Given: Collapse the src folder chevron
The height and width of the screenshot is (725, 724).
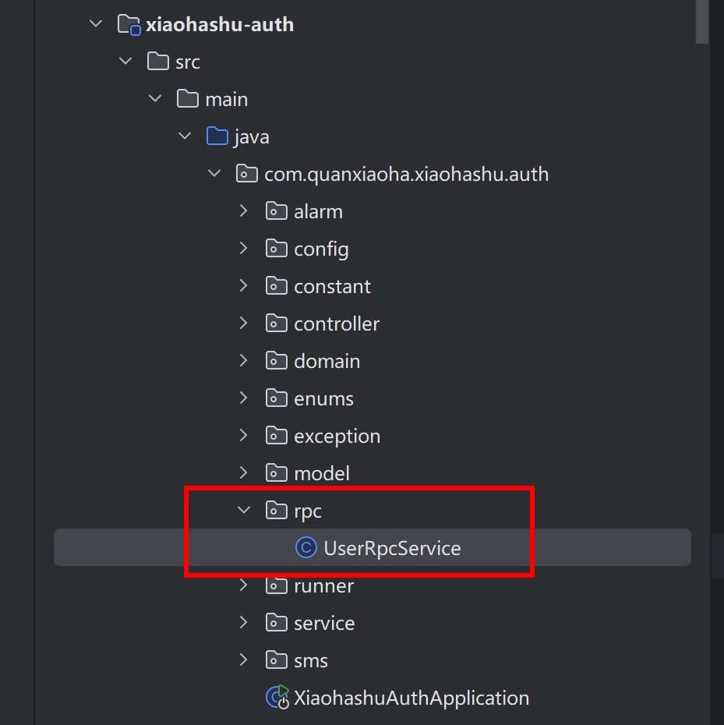Looking at the screenshot, I should pyautogui.click(x=125, y=62).
